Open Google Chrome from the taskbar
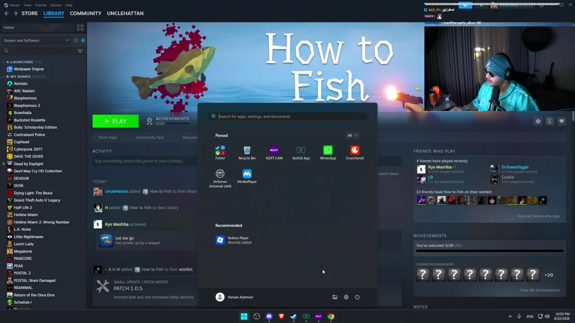The image size is (575, 323). pyautogui.click(x=331, y=316)
